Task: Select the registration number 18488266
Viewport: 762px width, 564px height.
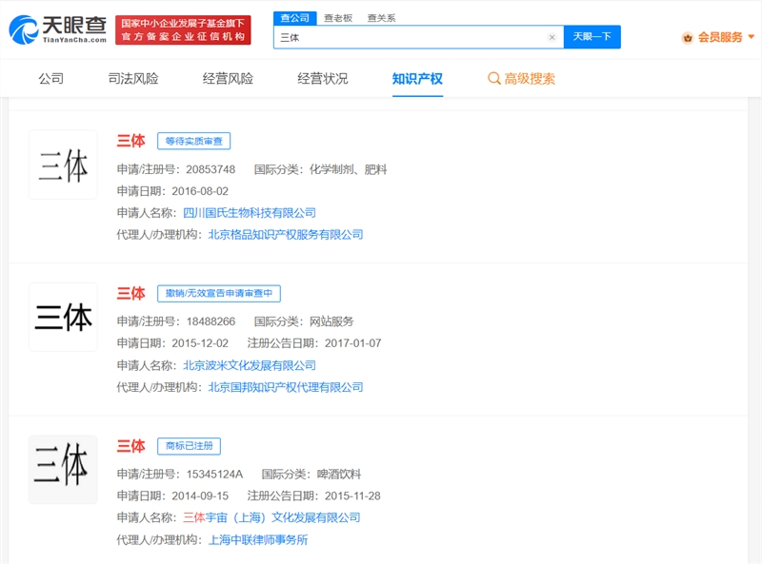Action: tap(211, 321)
